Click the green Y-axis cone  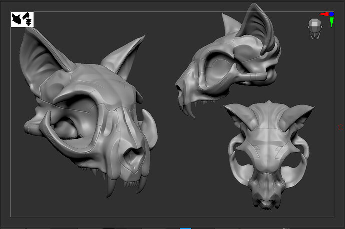click(332, 22)
